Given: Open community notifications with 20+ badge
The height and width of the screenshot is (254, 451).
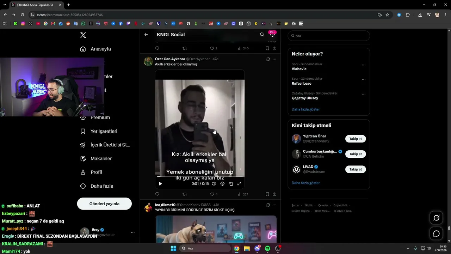Looking at the screenshot, I should pos(272,34).
